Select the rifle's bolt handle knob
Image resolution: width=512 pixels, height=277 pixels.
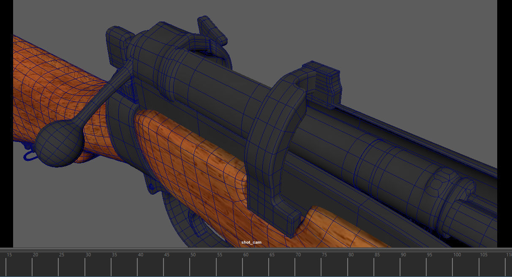point(59,144)
